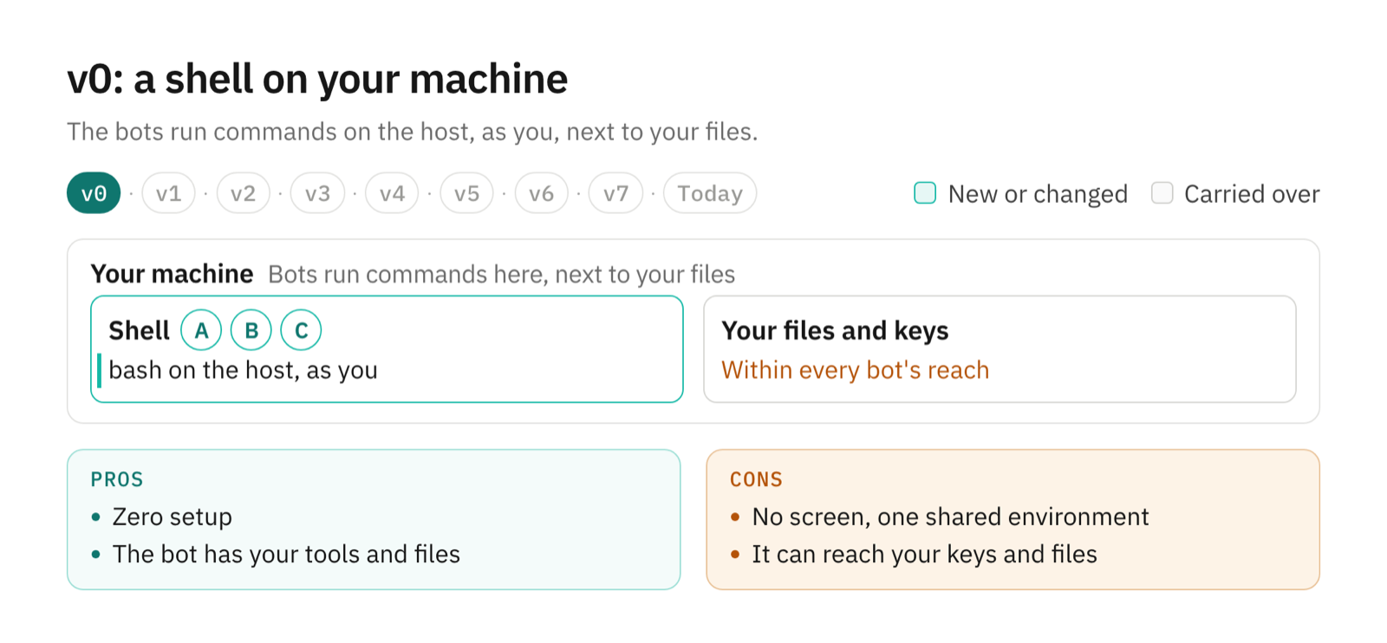
Task: Open the v2 version step
Action: pos(243,193)
